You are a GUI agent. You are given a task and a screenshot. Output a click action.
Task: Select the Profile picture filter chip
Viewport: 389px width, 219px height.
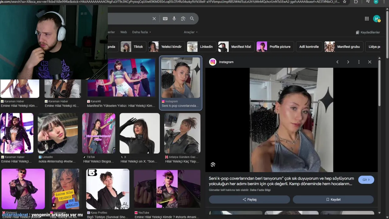[x=275, y=47]
